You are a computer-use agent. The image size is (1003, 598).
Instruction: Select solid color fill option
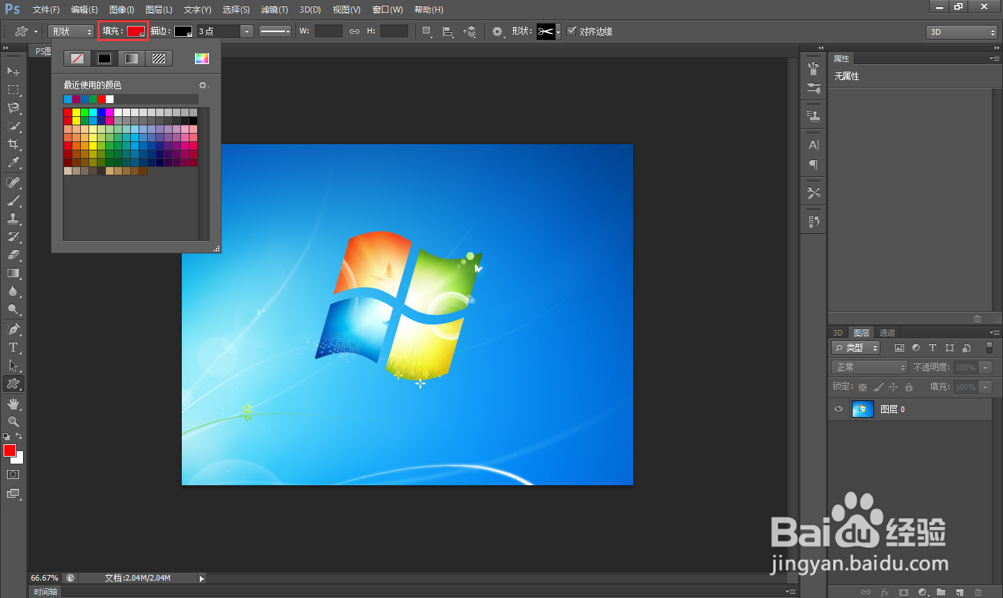click(104, 58)
